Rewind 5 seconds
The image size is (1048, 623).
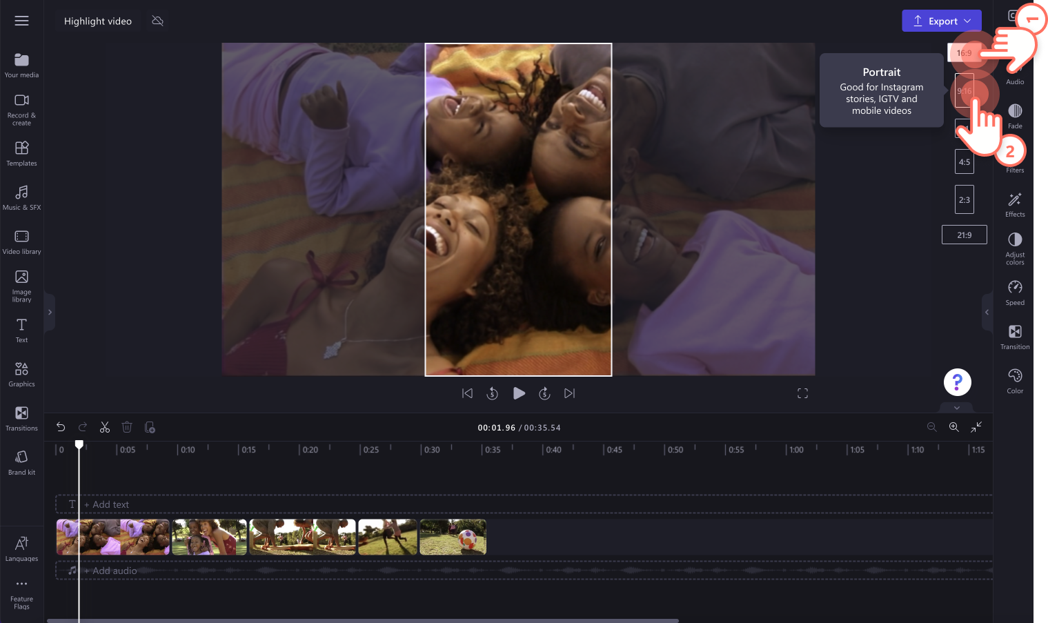pyautogui.click(x=492, y=393)
